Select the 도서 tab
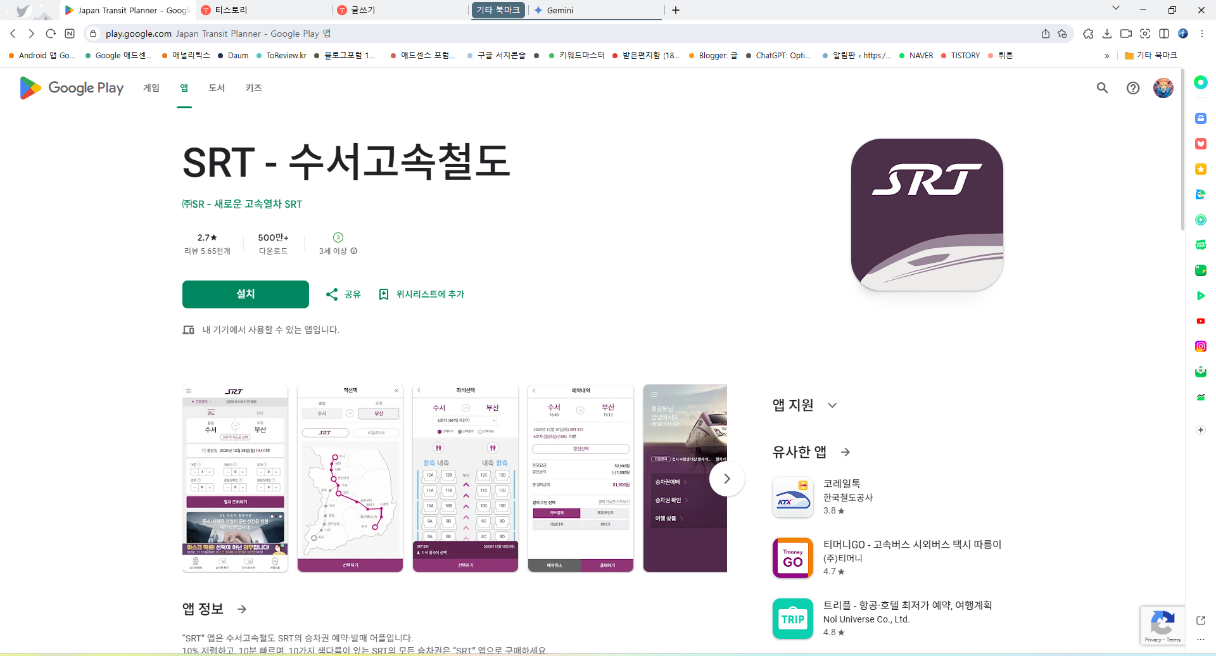The width and height of the screenshot is (1216, 656). click(x=217, y=88)
